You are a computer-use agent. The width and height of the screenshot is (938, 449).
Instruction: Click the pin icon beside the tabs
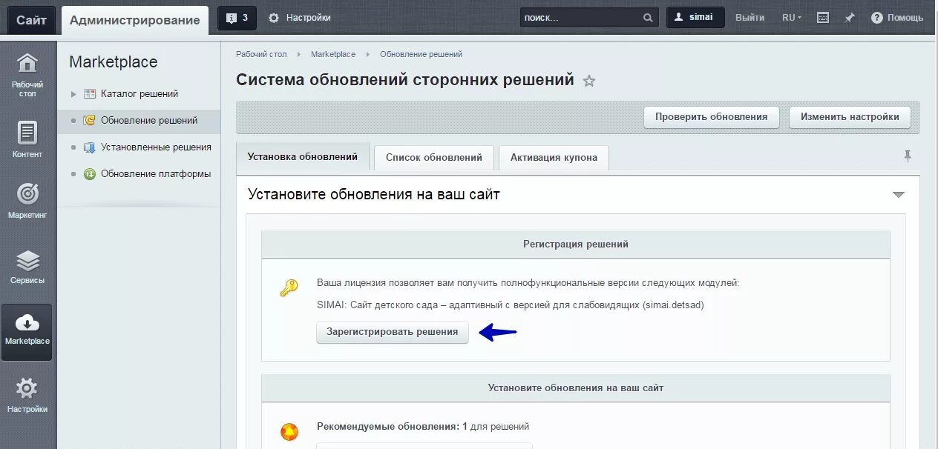[907, 156]
